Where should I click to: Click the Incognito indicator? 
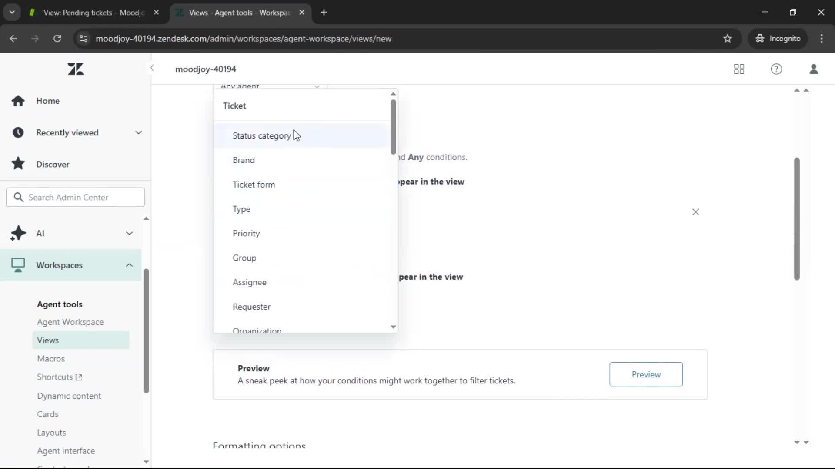[778, 39]
